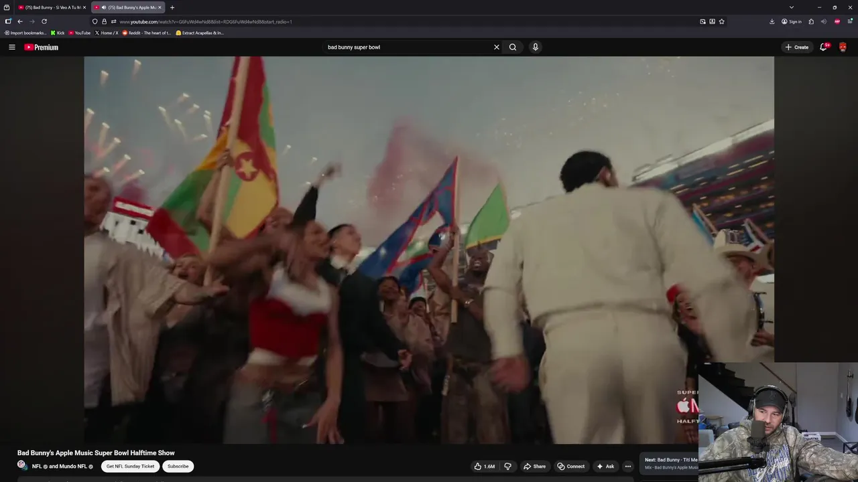Screen dimensions: 858x482
Task: Open the tracking protection shield icon
Action: [x=95, y=21]
